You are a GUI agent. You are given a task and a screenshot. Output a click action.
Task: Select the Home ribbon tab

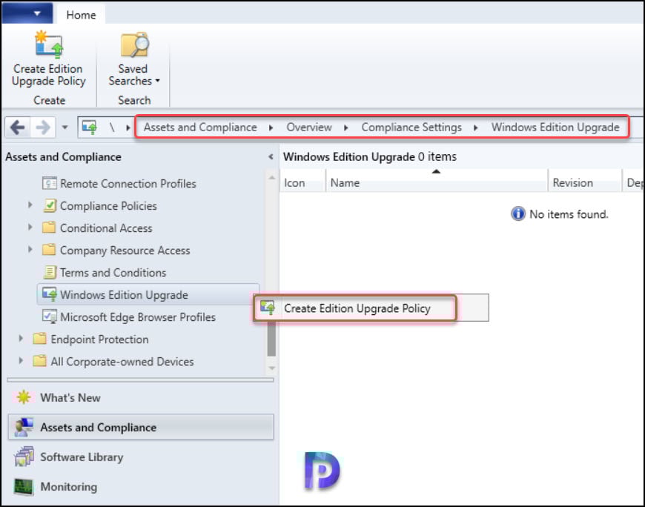point(81,15)
